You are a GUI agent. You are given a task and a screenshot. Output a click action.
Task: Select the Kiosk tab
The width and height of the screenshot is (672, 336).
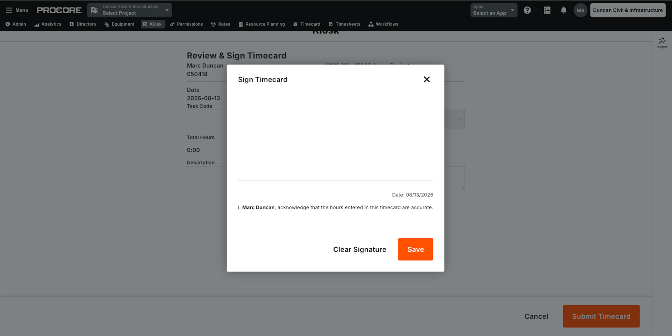click(x=153, y=24)
